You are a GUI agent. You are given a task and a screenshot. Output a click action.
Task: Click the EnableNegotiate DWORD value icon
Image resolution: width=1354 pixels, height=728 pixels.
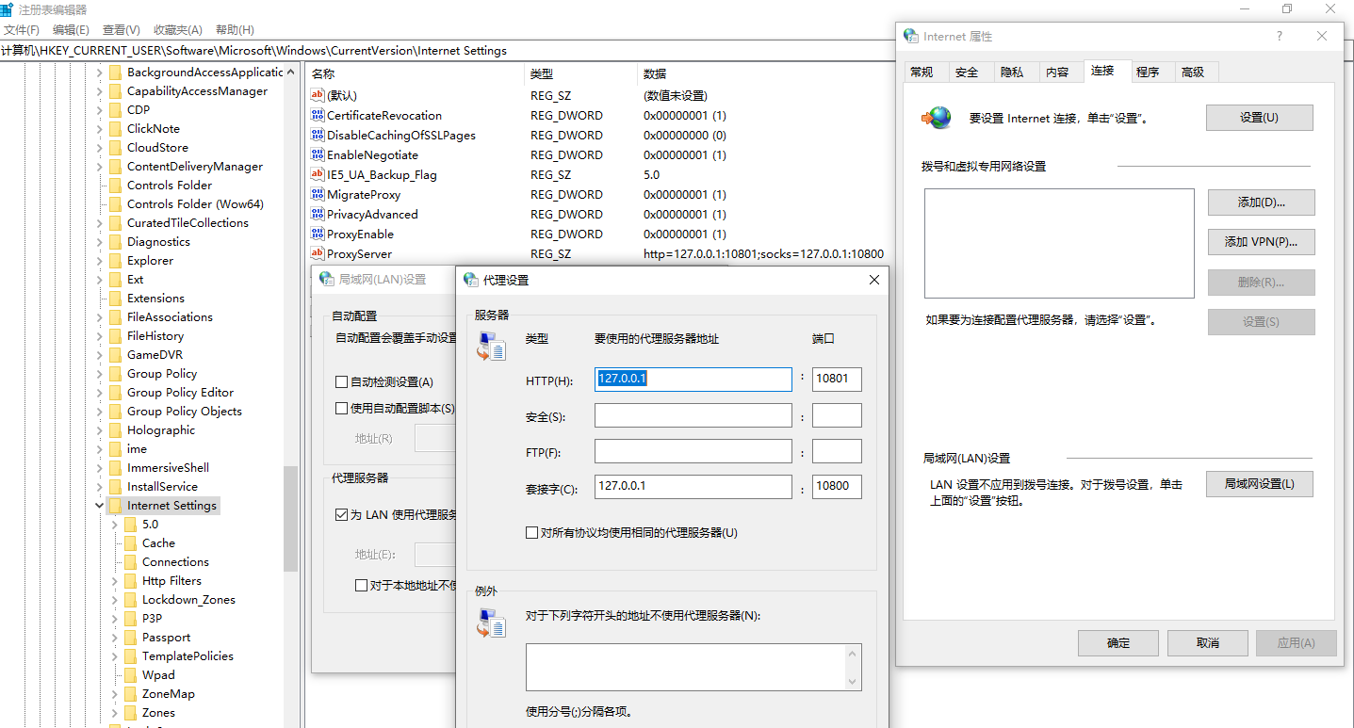pyautogui.click(x=318, y=154)
